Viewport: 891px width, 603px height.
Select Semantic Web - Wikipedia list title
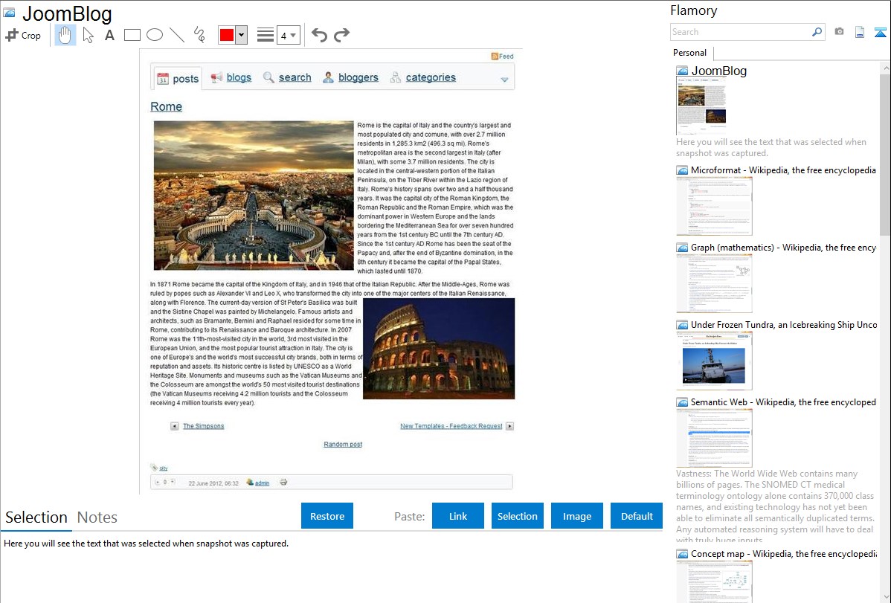783,402
